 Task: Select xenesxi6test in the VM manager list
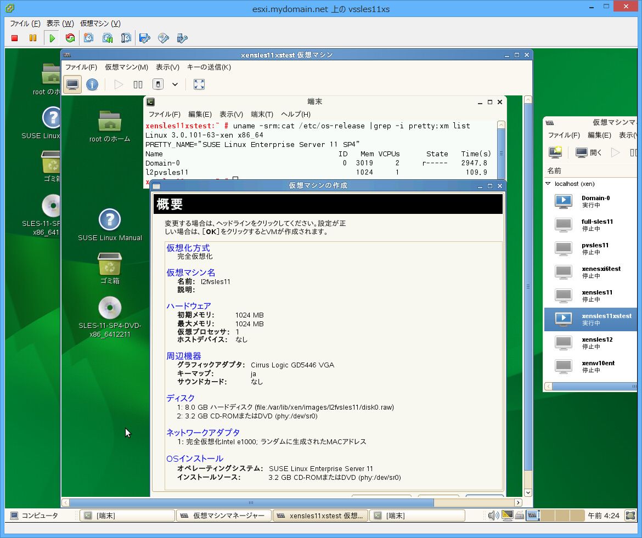point(590,272)
